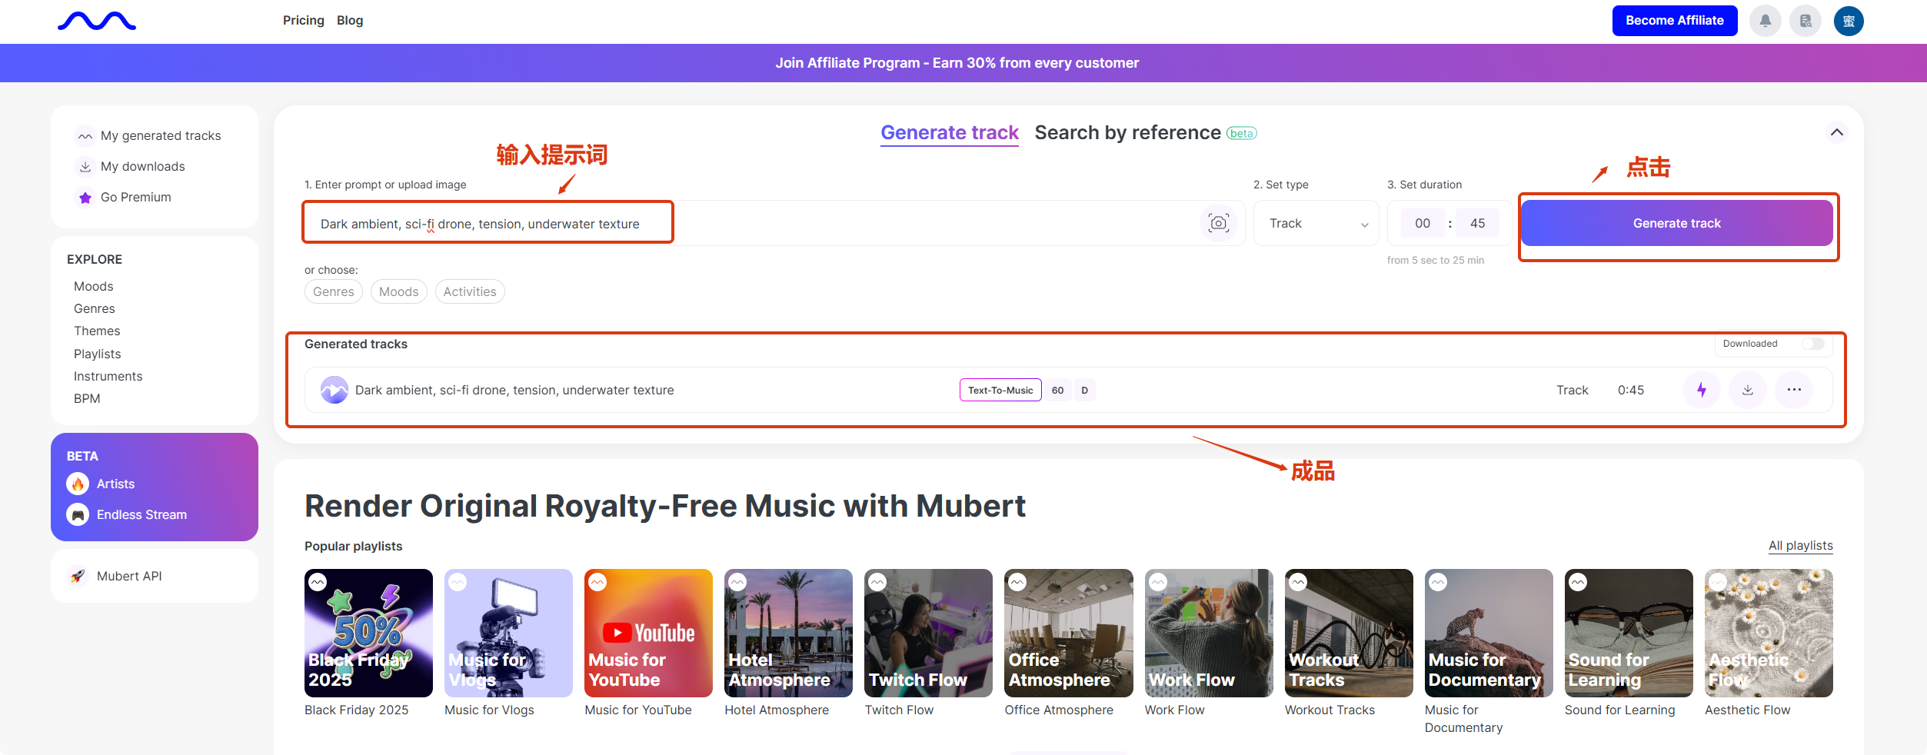Viewport: 1927px width, 755px height.
Task: Open the user profile avatar
Action: [1849, 21]
